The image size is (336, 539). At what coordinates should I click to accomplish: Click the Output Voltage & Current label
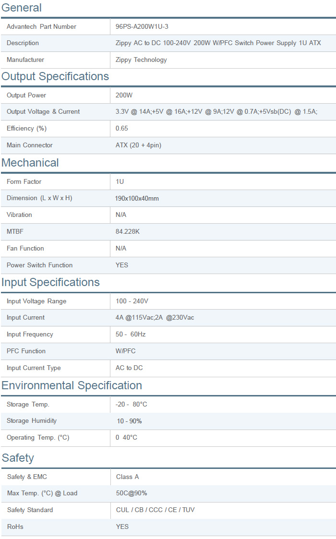43,112
